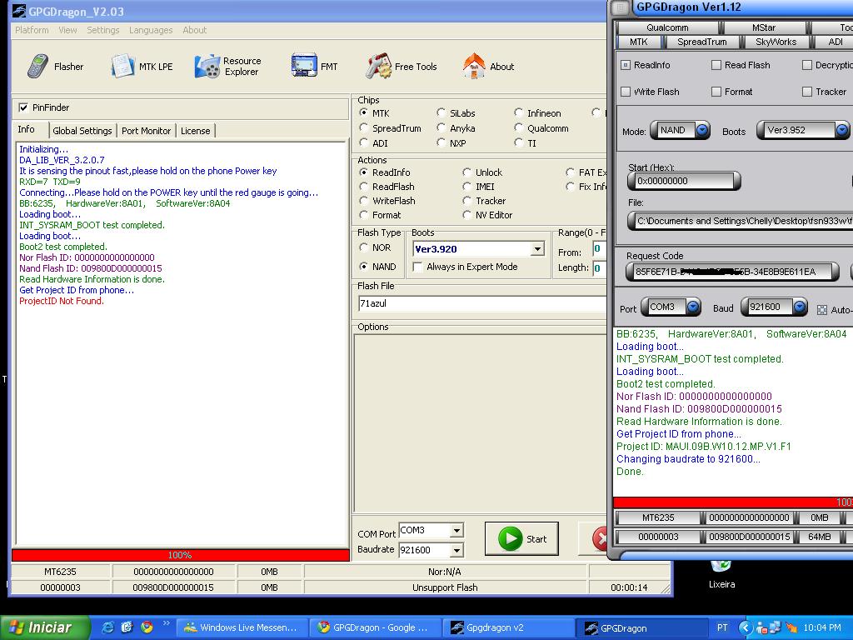Switch to the License tab
Image resolution: width=853 pixels, height=640 pixels.
click(x=195, y=131)
